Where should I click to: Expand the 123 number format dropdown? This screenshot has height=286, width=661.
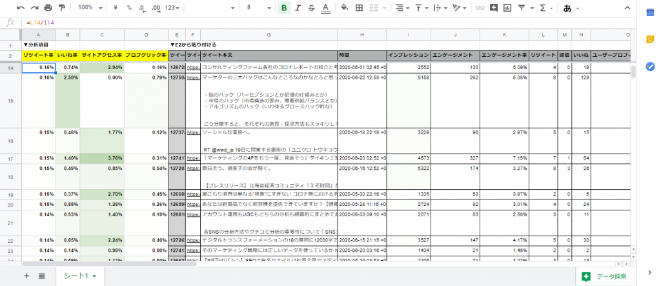(172, 8)
